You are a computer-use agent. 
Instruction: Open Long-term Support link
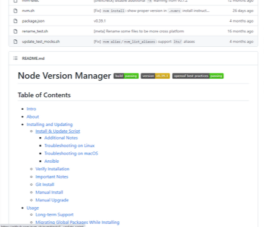tap(54, 215)
